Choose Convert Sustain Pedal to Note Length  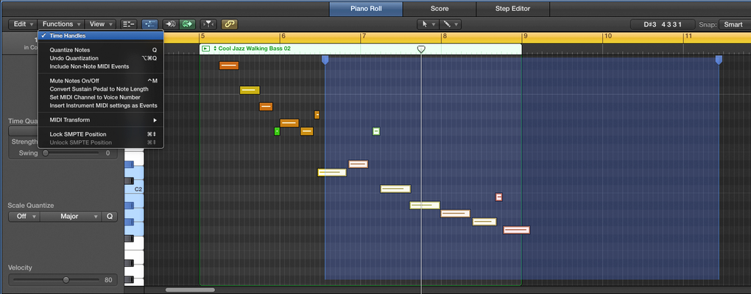(101, 88)
